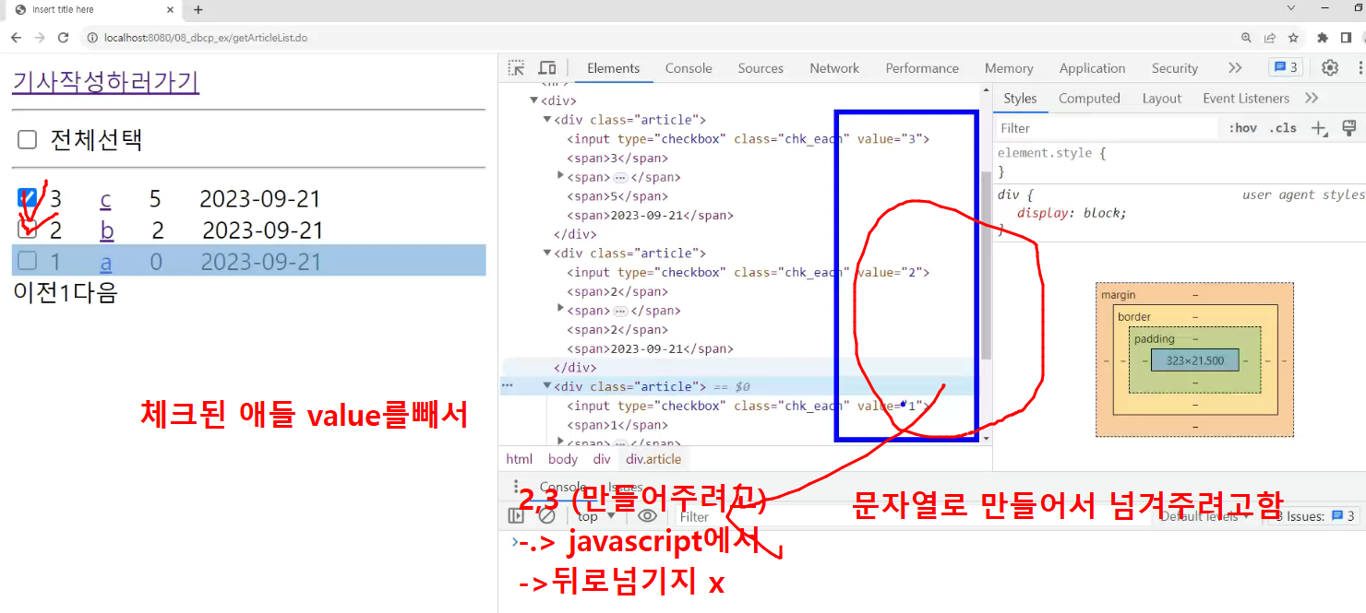Switch to the Sources tab
The width and height of the screenshot is (1366, 613).
pyautogui.click(x=761, y=68)
